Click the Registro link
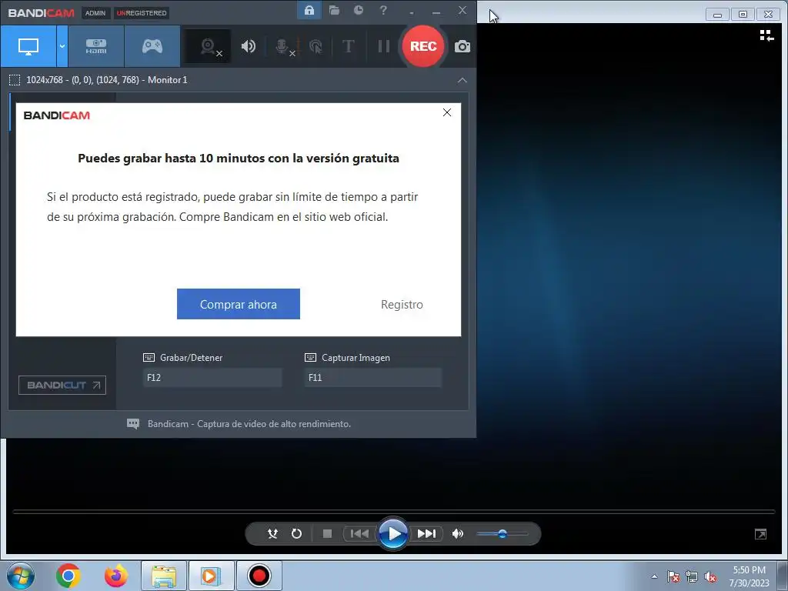 (402, 305)
